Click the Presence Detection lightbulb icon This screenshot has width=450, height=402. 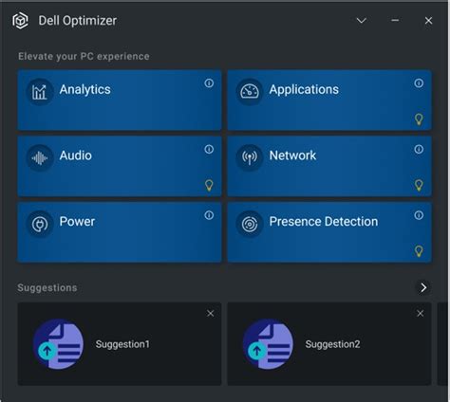click(419, 251)
